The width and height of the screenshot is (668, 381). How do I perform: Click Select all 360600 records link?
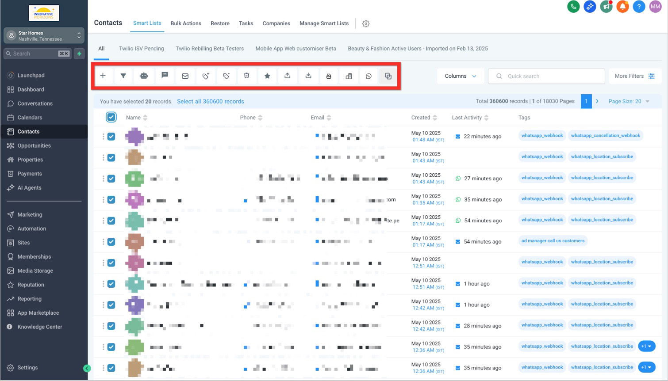point(211,101)
